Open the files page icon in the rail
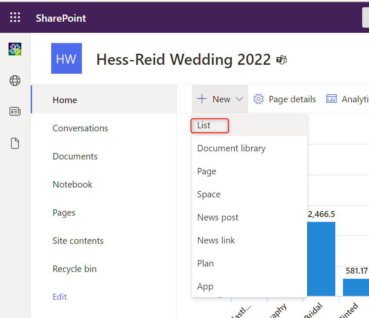Screen dimensions: 369x318 15,143
